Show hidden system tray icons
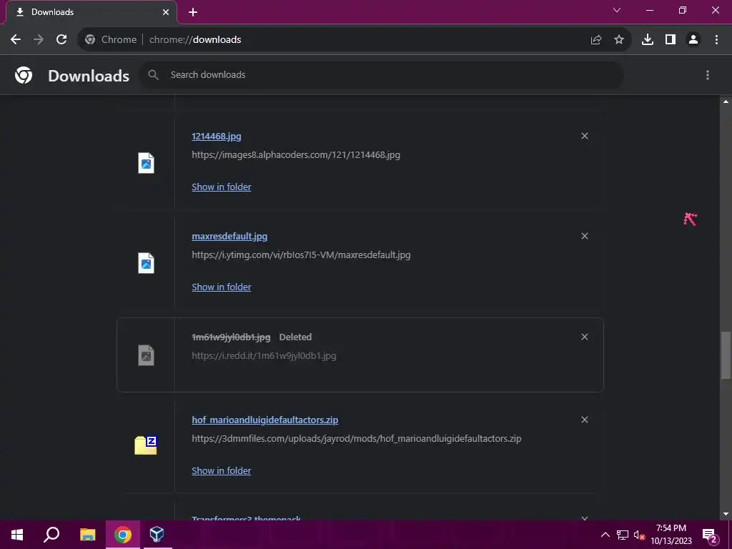 605,535
